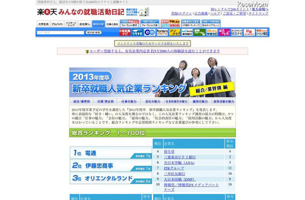Open the JTBグループ company link
This screenshot has width=305, height=200.
(x=173, y=168)
